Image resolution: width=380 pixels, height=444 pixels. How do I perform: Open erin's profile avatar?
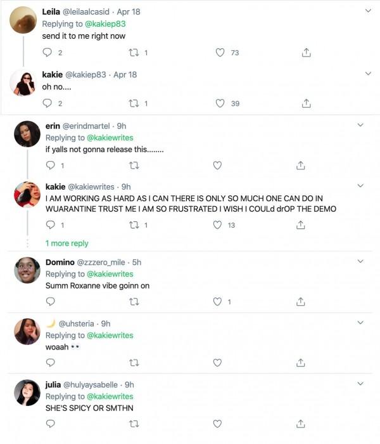27,134
